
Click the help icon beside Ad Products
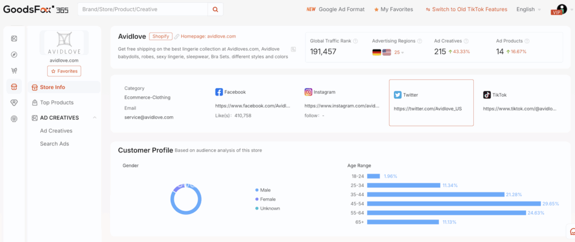coord(527,41)
